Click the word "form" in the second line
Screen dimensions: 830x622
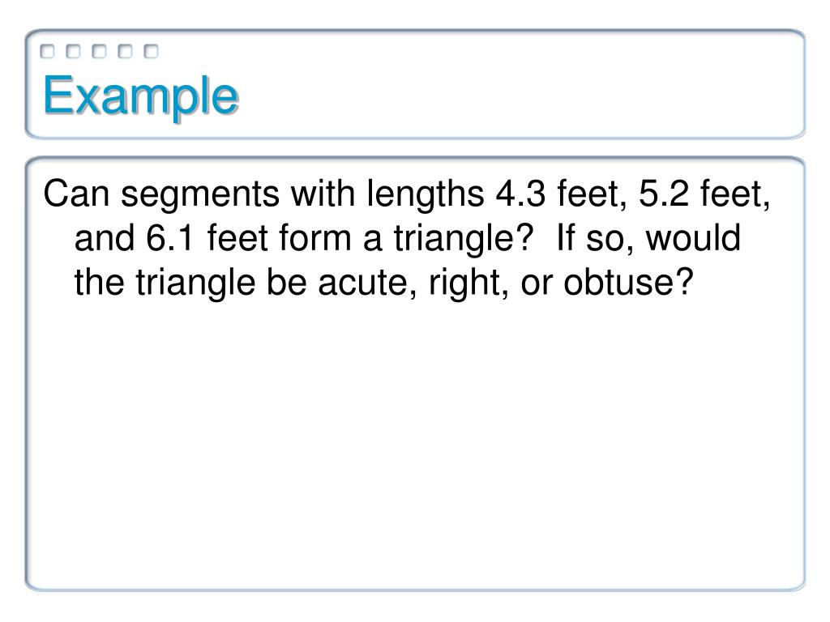(315, 238)
